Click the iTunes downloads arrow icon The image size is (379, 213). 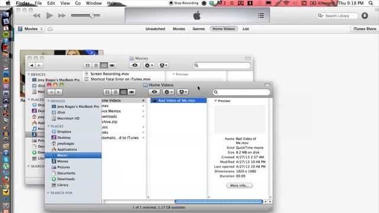pos(365,16)
